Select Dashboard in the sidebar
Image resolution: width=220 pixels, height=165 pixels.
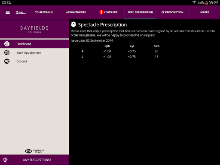pos(34,44)
